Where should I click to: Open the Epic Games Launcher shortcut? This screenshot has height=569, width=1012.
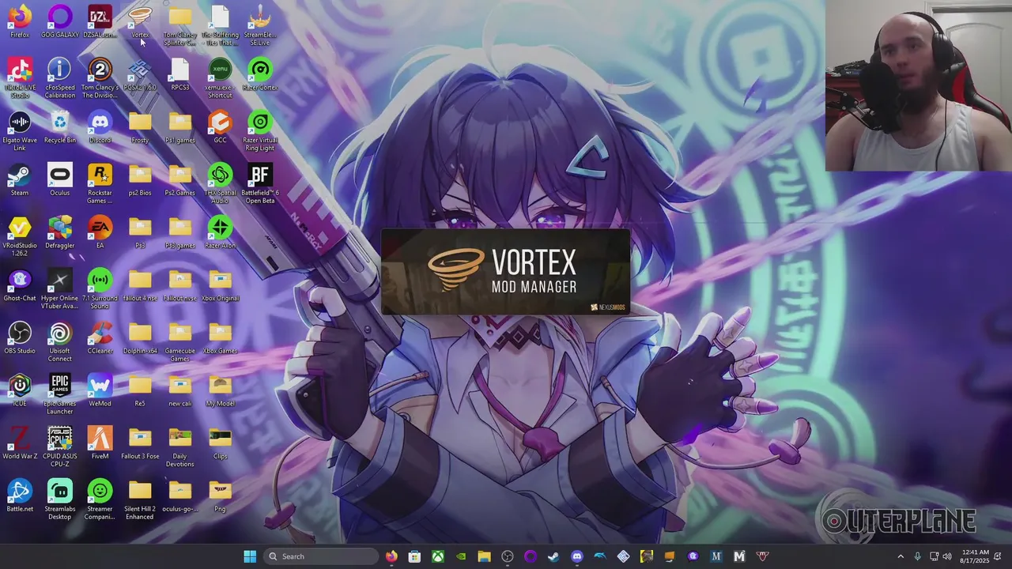tap(60, 394)
